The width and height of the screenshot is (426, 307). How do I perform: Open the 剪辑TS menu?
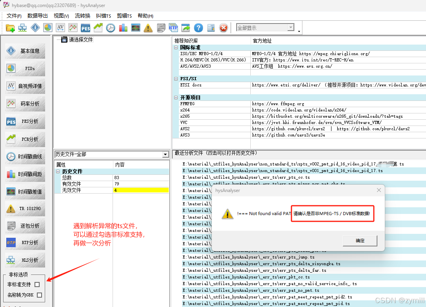click(x=124, y=16)
